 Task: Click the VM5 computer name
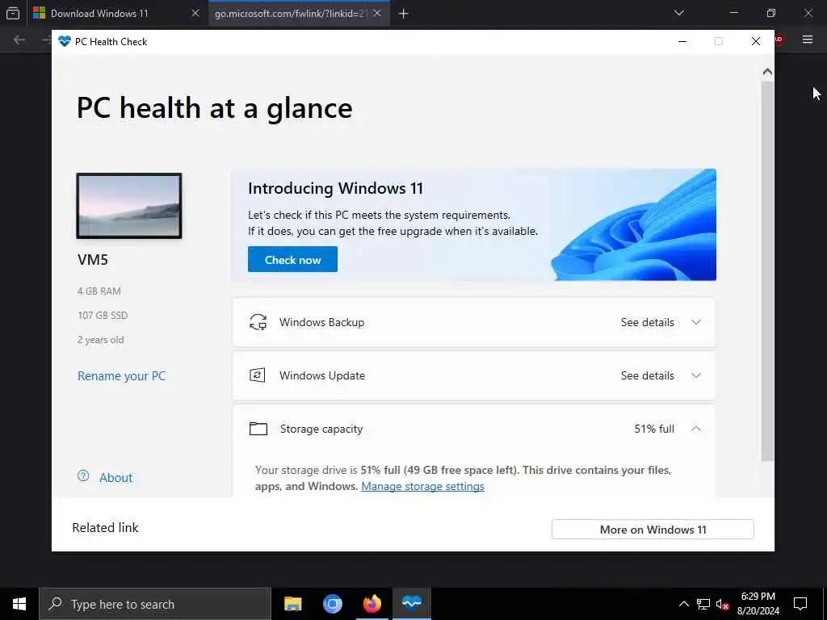point(93,259)
